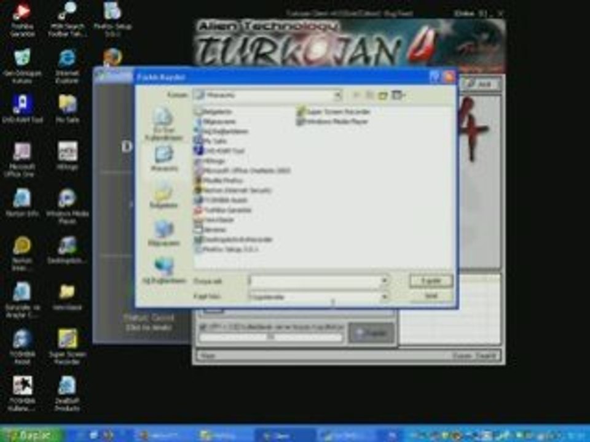Open Microsoft Office OneNote desktop shortcut

point(22,160)
